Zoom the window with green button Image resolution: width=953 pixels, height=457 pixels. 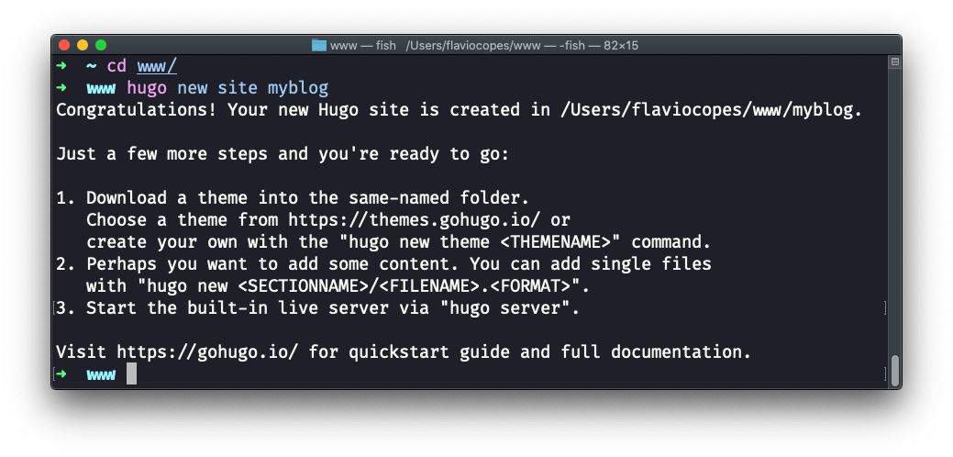point(101,45)
